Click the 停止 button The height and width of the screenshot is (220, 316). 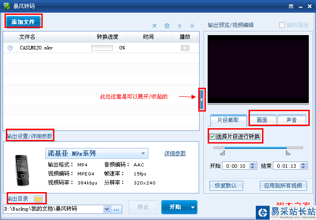pyautogui.click(x=143, y=207)
